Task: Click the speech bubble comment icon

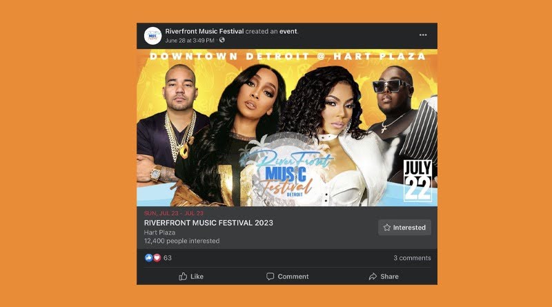Action: 270,277
